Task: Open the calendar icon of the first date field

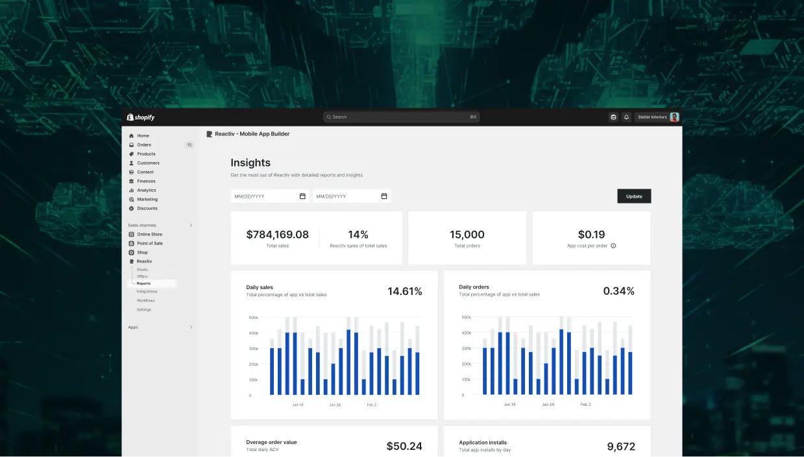Action: click(302, 196)
